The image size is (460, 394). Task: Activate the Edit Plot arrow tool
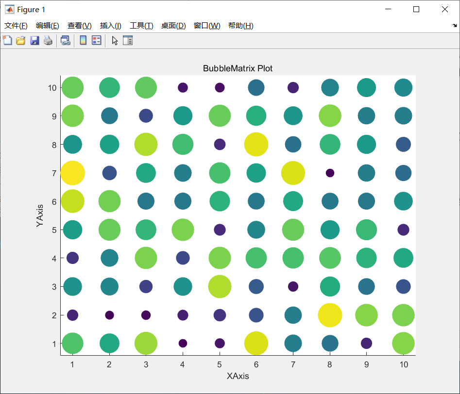115,40
